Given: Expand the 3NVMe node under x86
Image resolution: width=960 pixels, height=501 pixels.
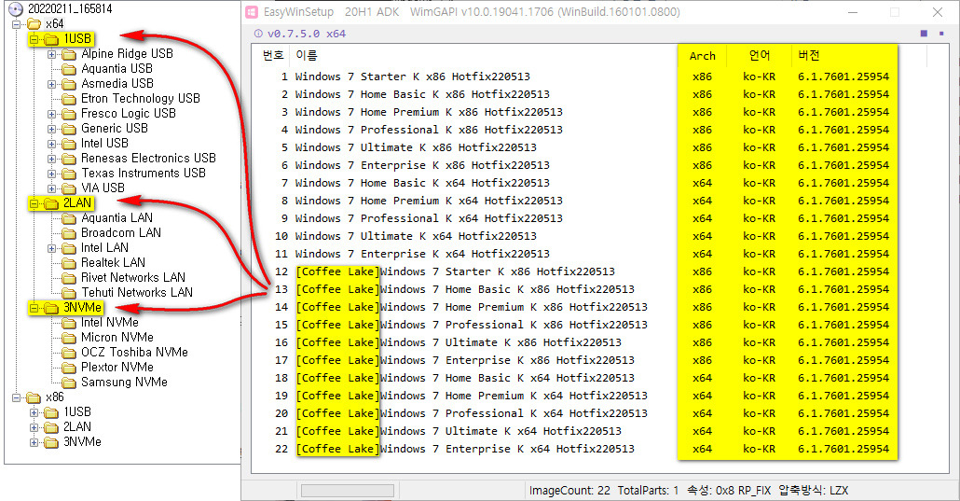Looking at the screenshot, I should coord(34,442).
